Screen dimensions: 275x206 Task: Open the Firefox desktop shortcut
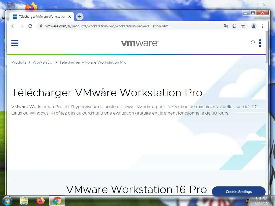pyautogui.click(x=32, y=7)
